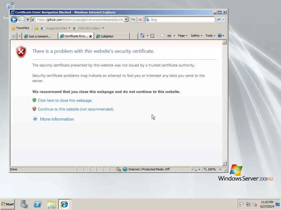Click the Print icon
The width and height of the screenshot is (281, 210).
tap(169, 36)
